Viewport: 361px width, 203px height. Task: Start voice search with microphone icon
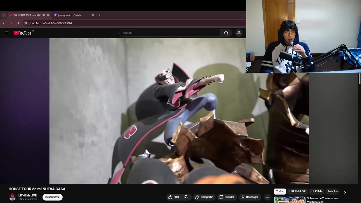(239, 33)
